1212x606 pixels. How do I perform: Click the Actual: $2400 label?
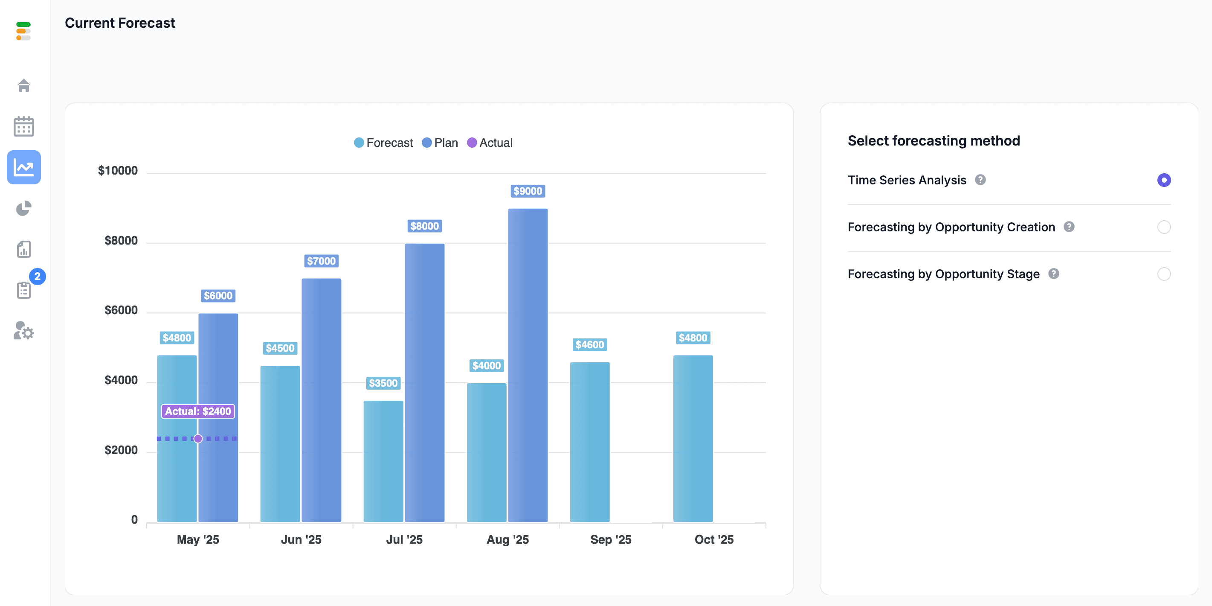(x=198, y=411)
